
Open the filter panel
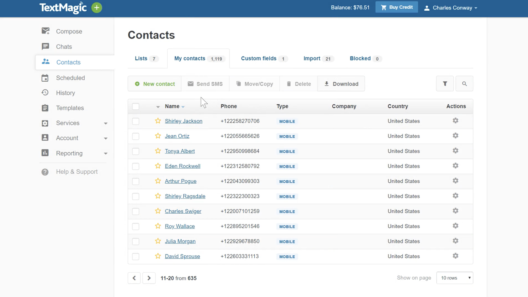pyautogui.click(x=445, y=83)
